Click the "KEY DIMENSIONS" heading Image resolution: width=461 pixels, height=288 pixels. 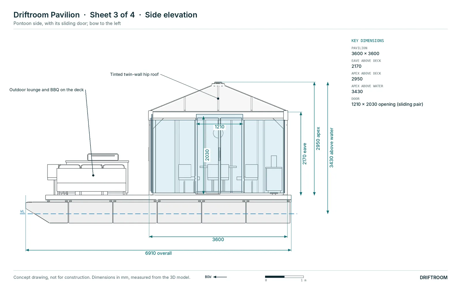coord(368,41)
